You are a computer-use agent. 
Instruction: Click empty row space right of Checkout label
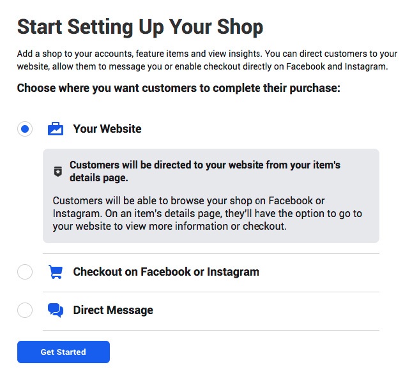(x=319, y=272)
